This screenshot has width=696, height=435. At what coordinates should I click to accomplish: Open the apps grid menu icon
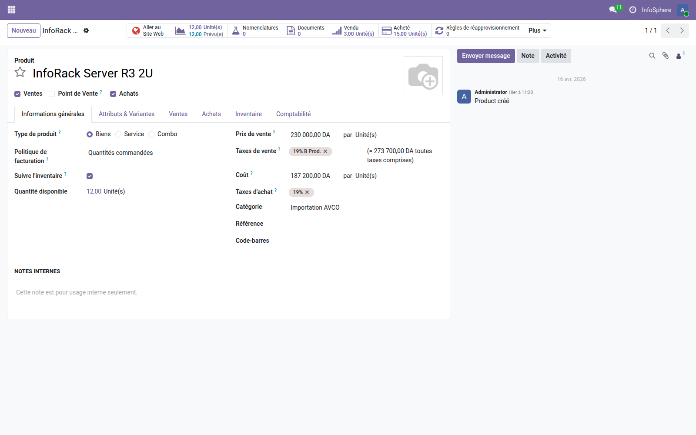tap(12, 10)
